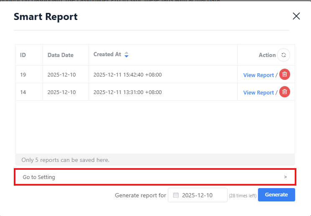Delete report with ID 14
Viewport: 311px width, 216px height.
pyautogui.click(x=285, y=92)
